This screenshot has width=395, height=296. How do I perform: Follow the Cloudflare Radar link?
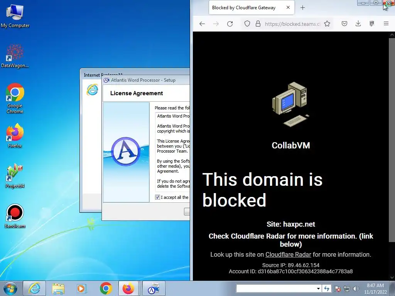click(288, 254)
